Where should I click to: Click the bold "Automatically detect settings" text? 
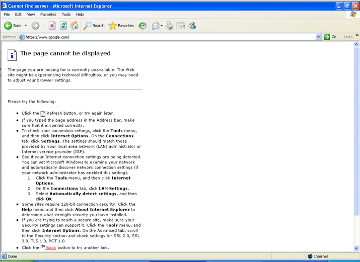tap(83, 194)
